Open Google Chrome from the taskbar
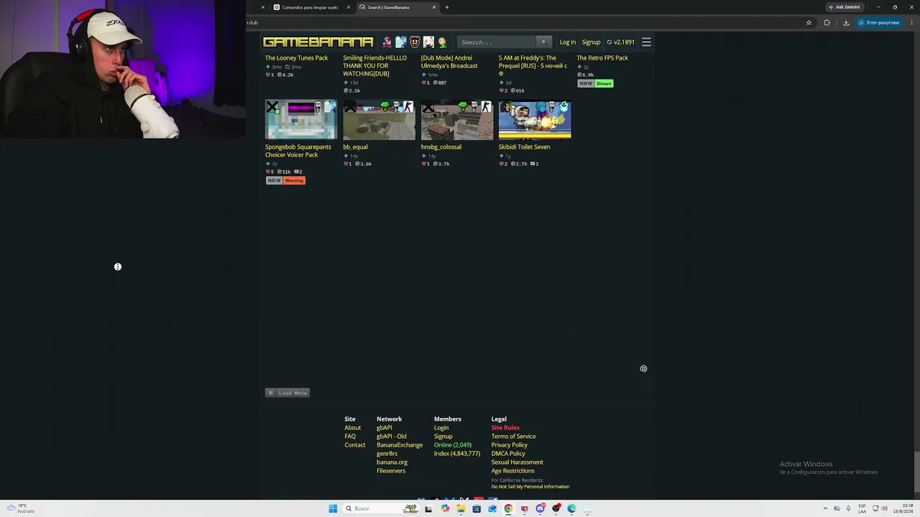The image size is (920, 517). pyautogui.click(x=508, y=508)
